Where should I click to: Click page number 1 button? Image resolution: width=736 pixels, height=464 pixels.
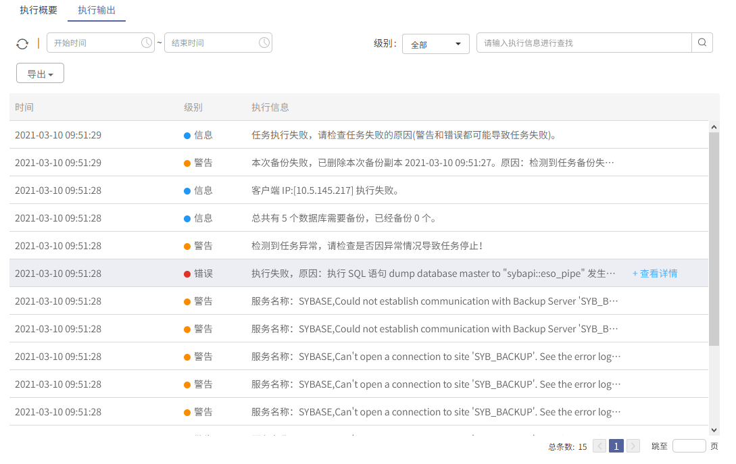616,446
